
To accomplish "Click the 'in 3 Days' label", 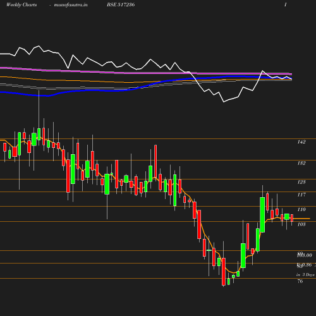I will [x=305, y=275].
